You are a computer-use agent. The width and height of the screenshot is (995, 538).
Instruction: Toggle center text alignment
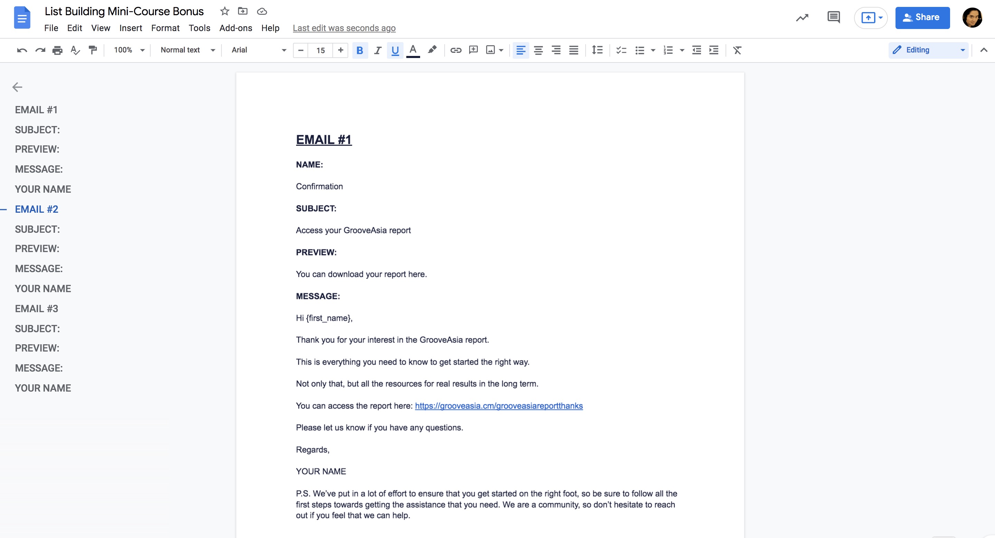(x=538, y=50)
